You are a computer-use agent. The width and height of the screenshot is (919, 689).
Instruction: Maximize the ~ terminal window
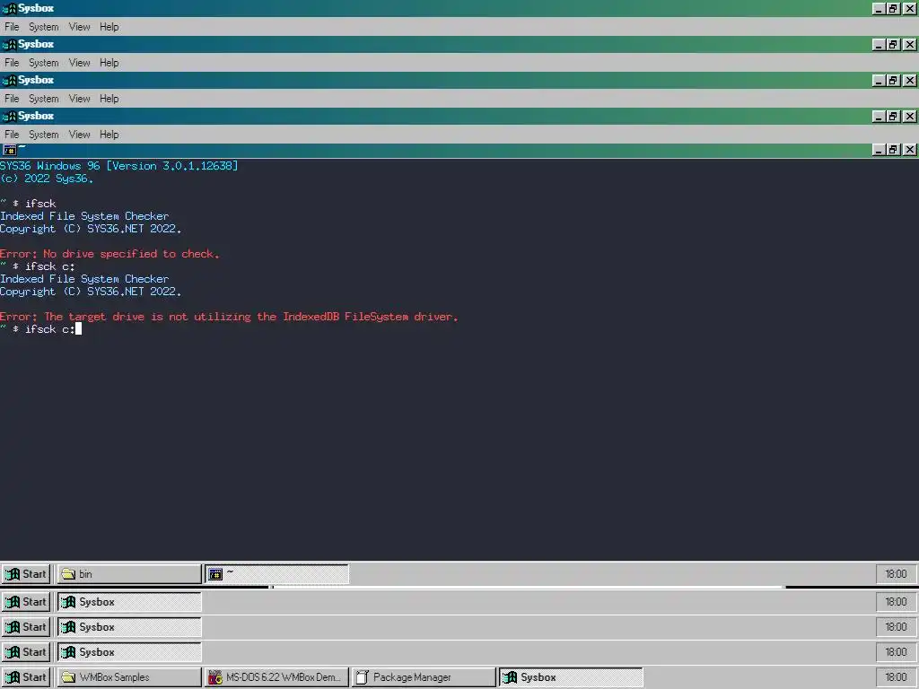893,150
